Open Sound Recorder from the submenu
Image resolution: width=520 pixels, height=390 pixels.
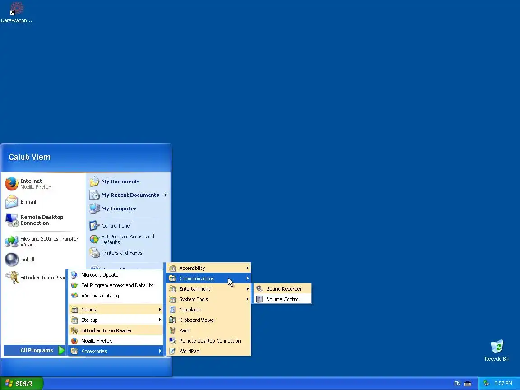(x=283, y=289)
